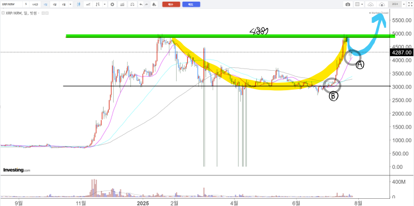Image resolution: width=414 pixels, height=206 pixels.
Task: Open chart settings gear
Action: click(112, 4)
